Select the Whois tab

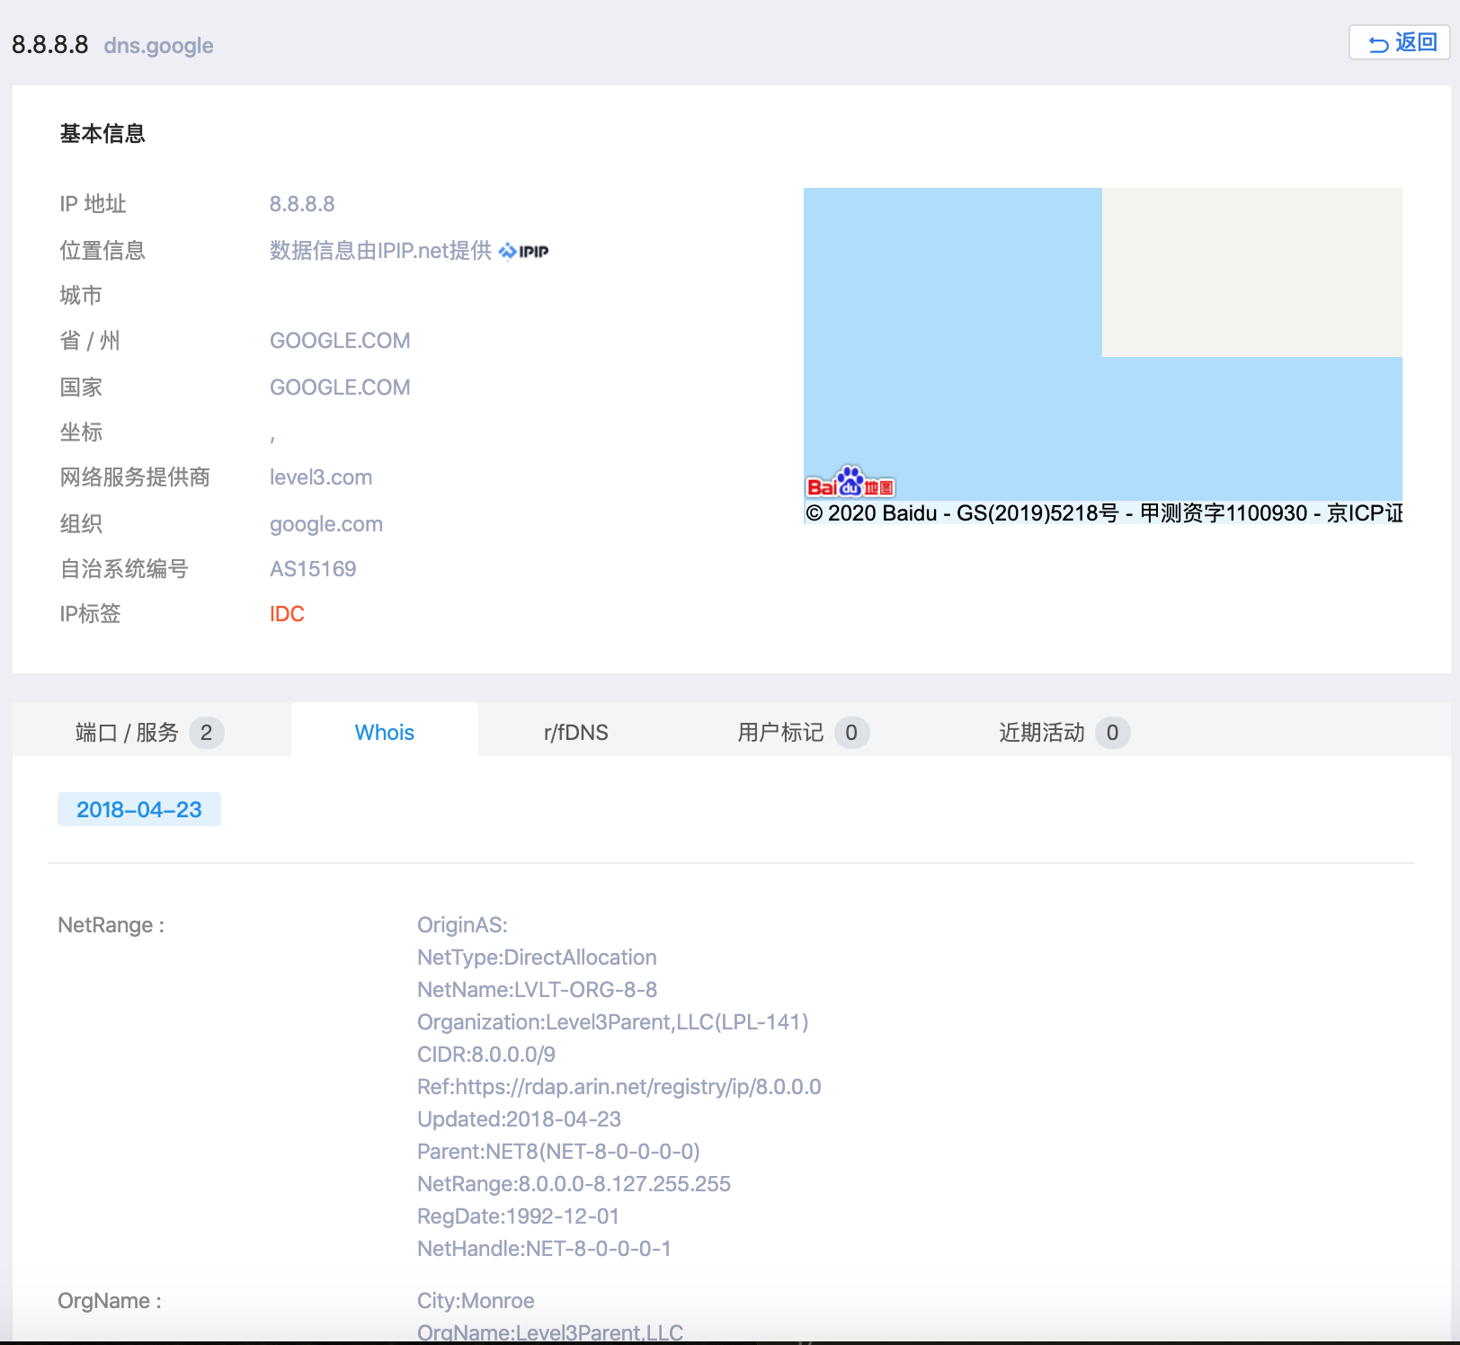[x=385, y=733]
